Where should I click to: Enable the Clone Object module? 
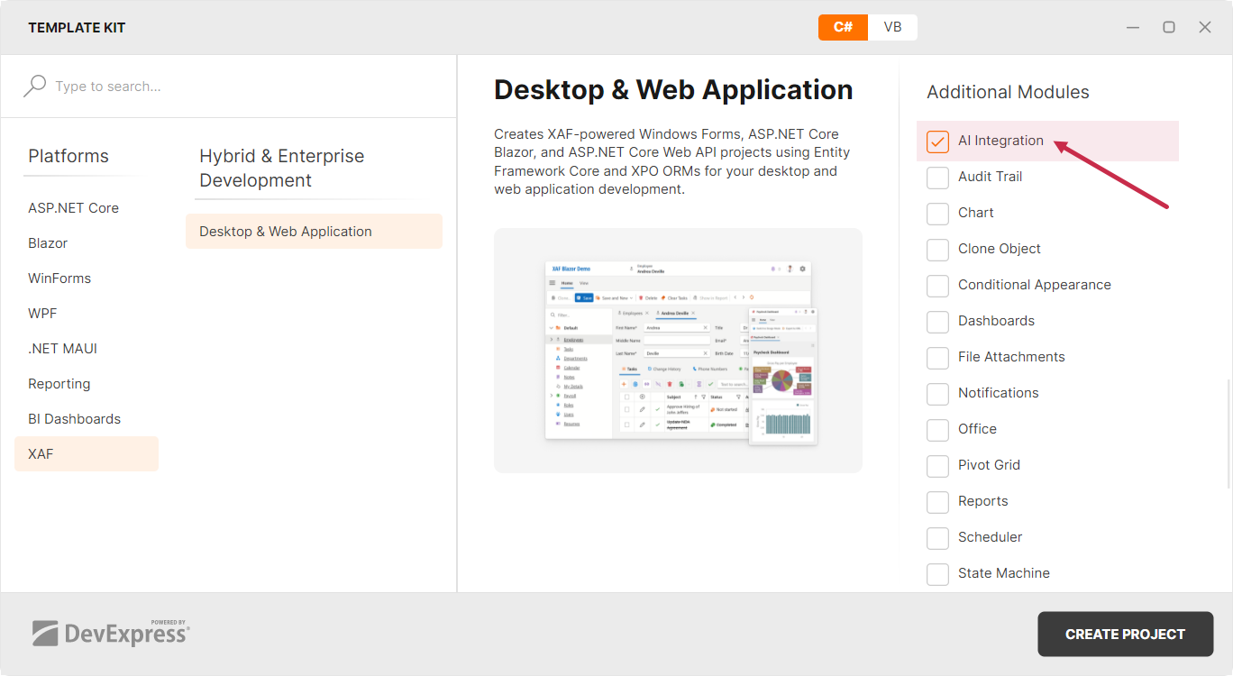coord(938,250)
